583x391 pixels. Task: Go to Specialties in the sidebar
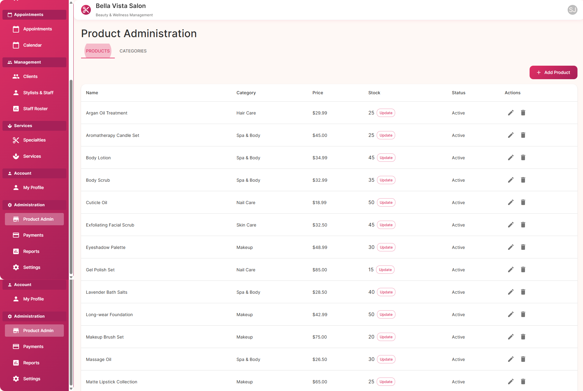[x=34, y=140]
